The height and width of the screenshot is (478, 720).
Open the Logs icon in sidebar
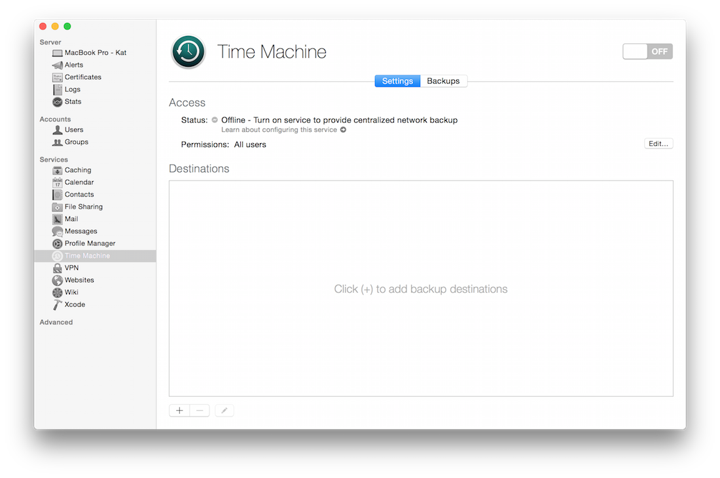58,90
